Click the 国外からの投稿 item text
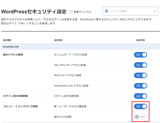This screenshot has width=160, height=123. [63, 117]
